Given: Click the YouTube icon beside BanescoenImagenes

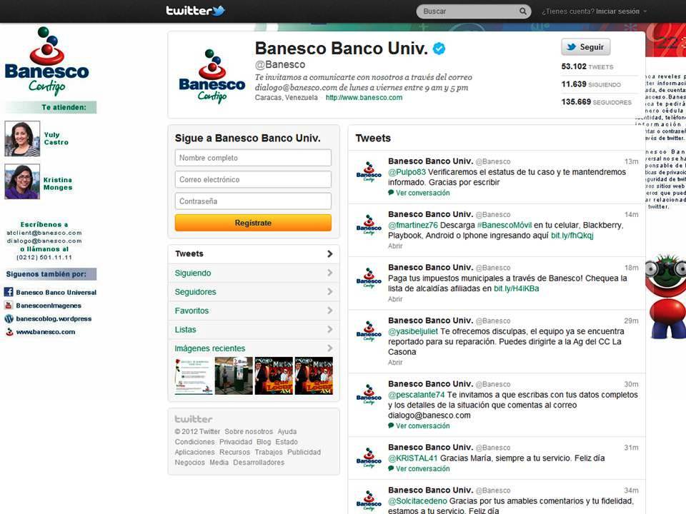Looking at the screenshot, I should pos(9,306).
